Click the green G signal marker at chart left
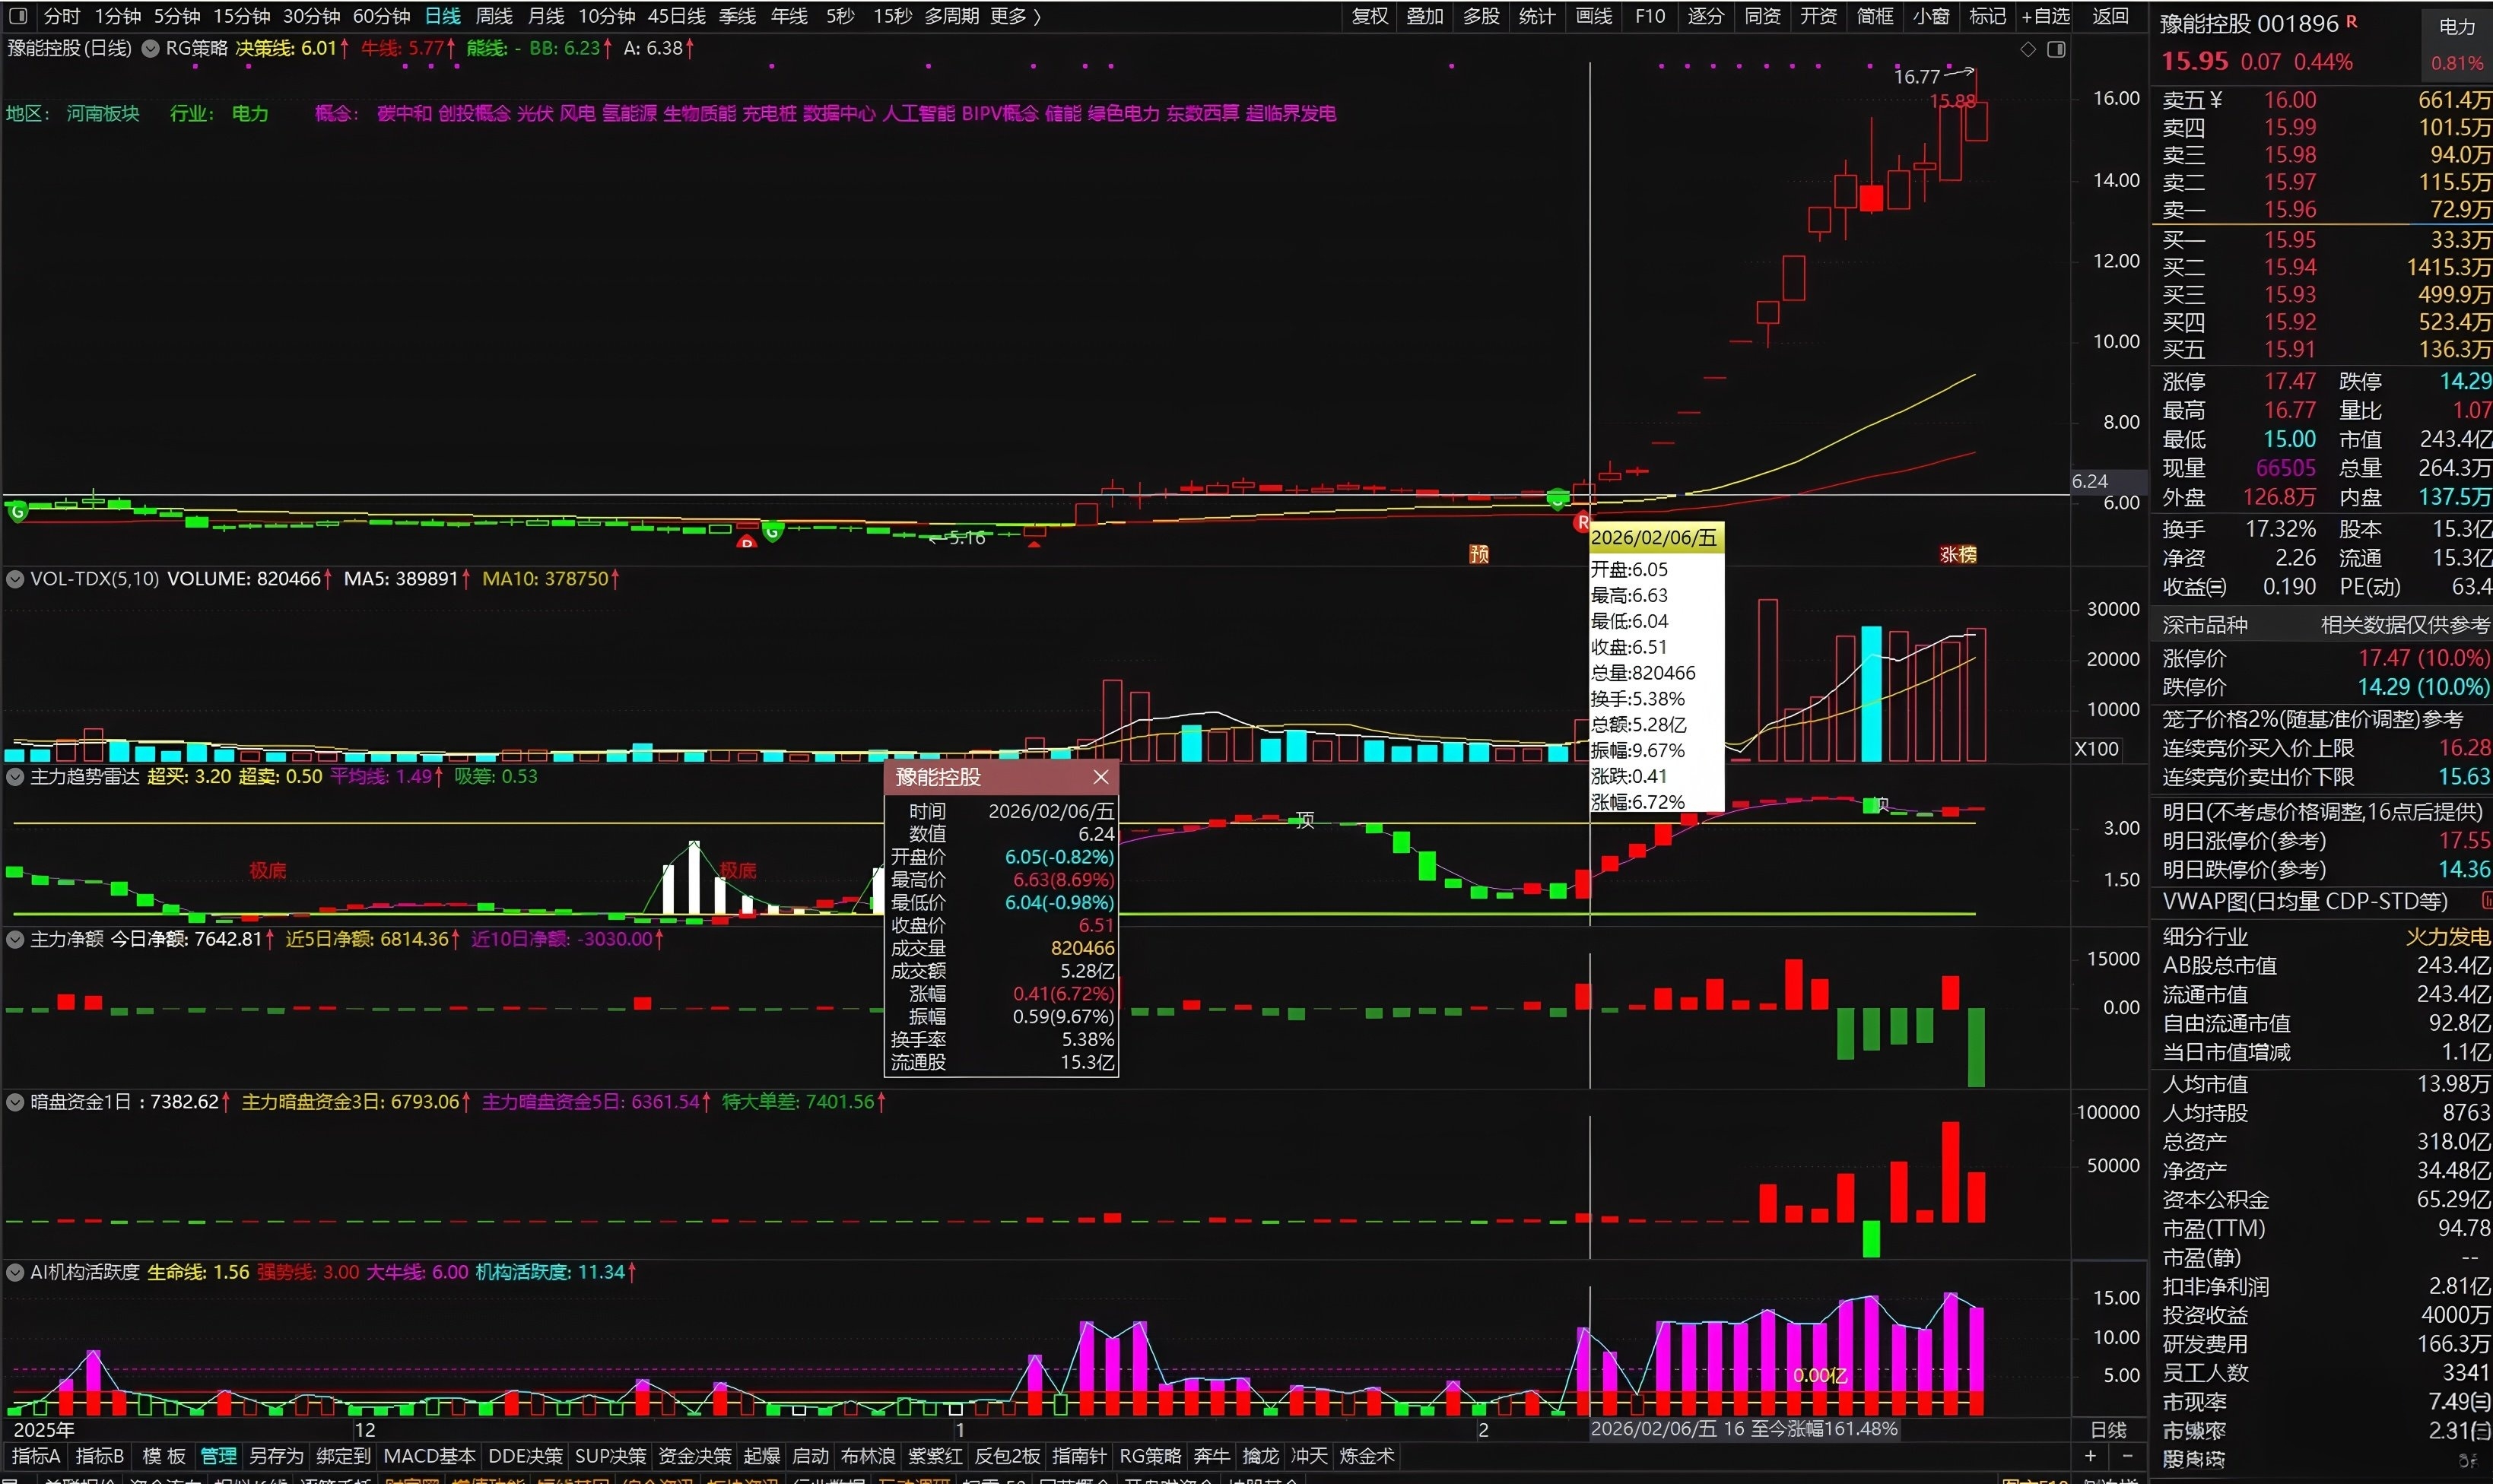The height and width of the screenshot is (1484, 2493). click(17, 512)
